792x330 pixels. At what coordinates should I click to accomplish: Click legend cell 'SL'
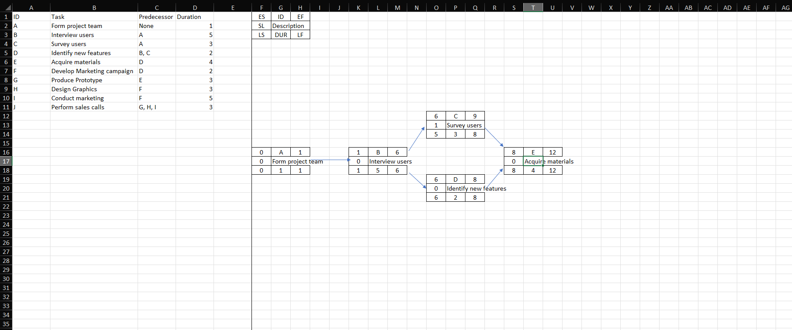click(261, 26)
